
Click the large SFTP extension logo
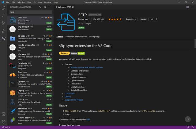pyautogui.click(x=66, y=22)
